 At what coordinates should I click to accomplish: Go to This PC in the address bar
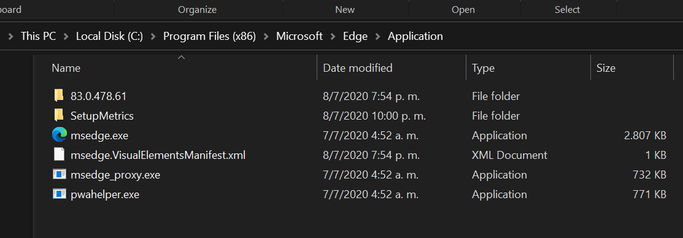click(x=38, y=36)
